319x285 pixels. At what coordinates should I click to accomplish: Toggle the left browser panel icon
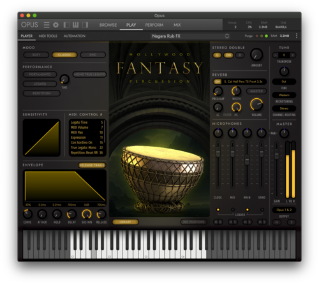(66, 25)
